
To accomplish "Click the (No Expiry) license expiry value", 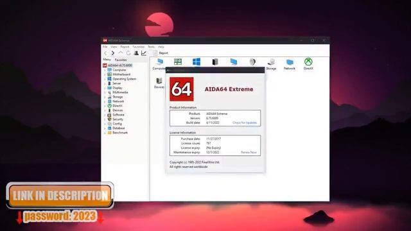I will pos(213,148).
